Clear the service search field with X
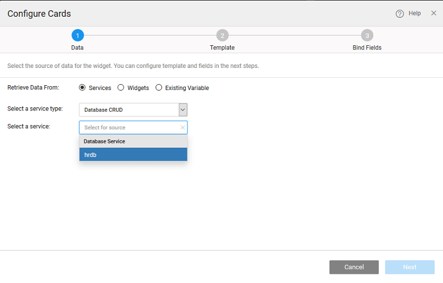The image size is (443, 283). (x=183, y=128)
